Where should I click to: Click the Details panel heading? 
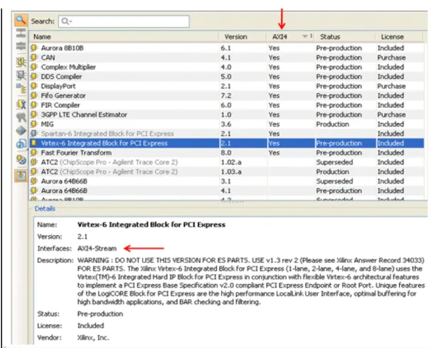click(x=45, y=209)
